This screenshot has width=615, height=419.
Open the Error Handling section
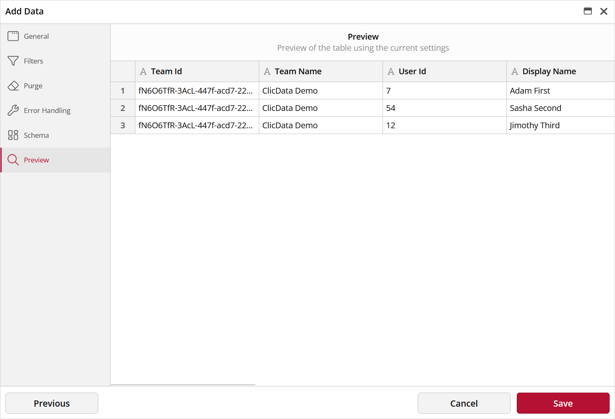click(47, 111)
